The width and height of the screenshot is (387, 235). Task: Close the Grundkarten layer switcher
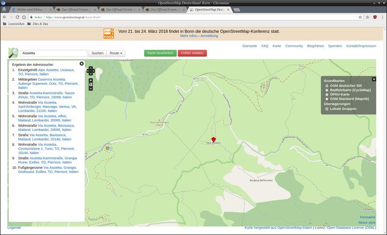(x=374, y=79)
